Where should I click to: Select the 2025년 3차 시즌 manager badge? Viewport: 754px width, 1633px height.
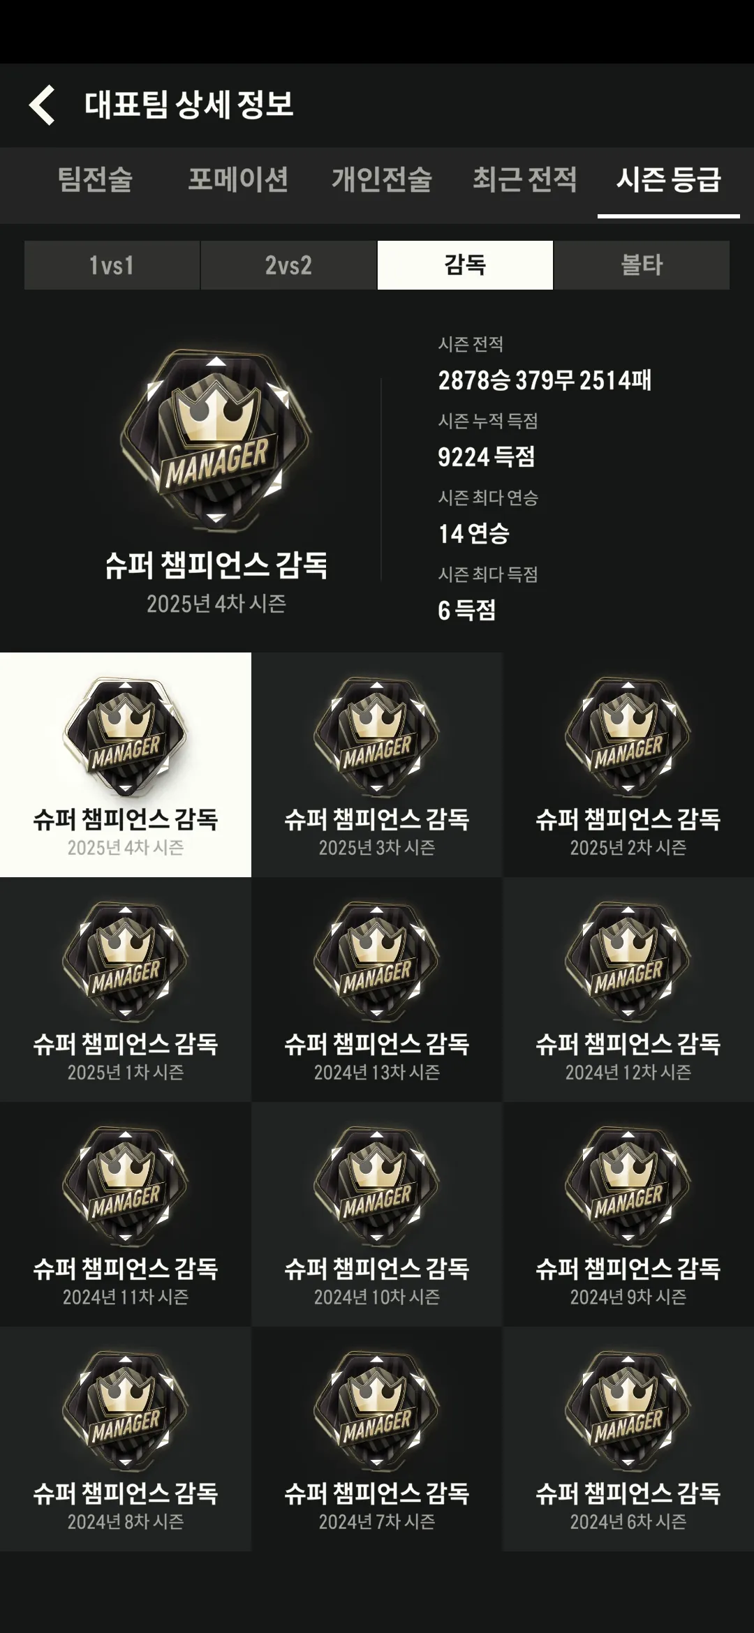377,765
